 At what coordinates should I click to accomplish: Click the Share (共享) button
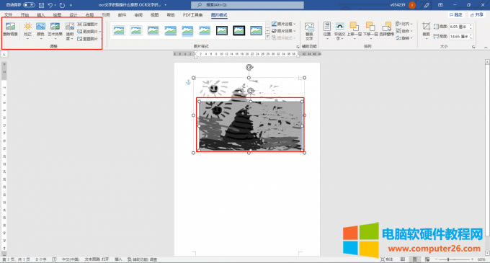(x=476, y=14)
